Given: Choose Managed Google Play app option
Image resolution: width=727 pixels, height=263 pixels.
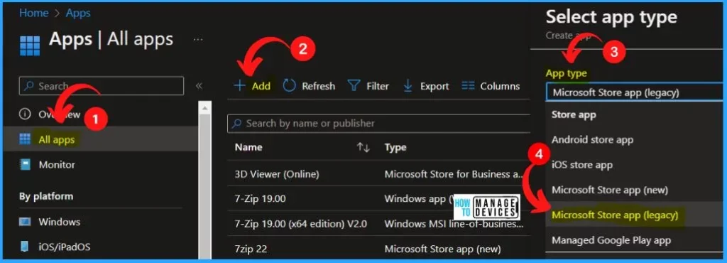Looking at the screenshot, I should pyautogui.click(x=611, y=240).
